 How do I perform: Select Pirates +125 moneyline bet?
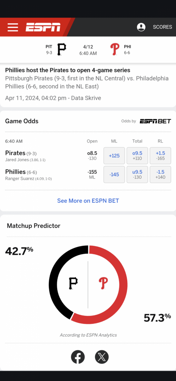tap(114, 156)
